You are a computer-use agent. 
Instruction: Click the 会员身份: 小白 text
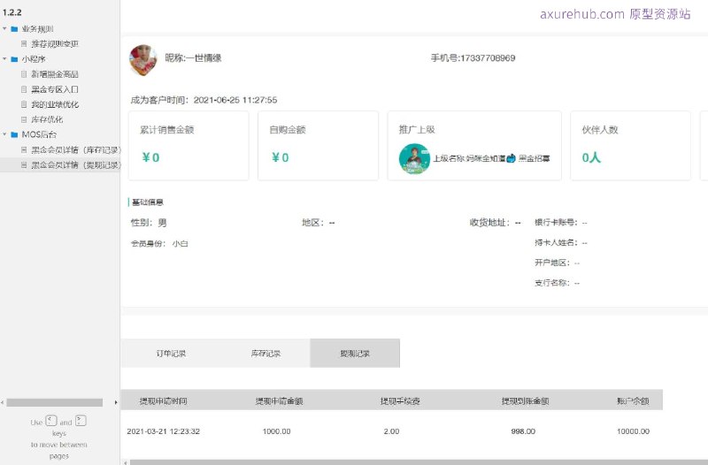(x=159, y=243)
